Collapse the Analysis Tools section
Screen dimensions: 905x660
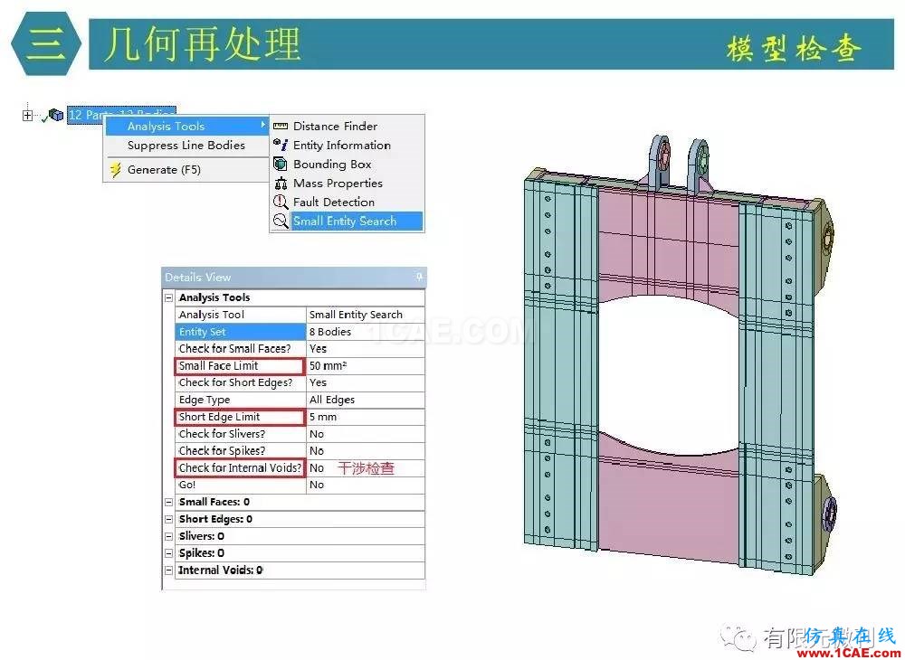tap(169, 298)
